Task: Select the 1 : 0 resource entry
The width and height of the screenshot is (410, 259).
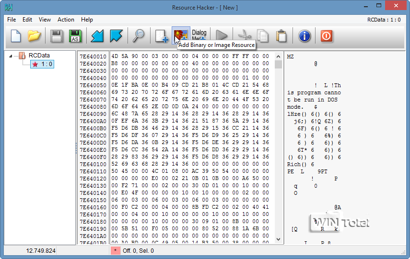Action: (x=42, y=64)
